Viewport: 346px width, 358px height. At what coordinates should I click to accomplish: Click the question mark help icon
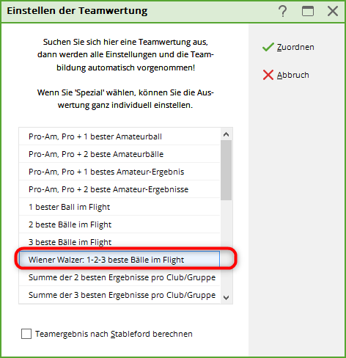coord(283,11)
